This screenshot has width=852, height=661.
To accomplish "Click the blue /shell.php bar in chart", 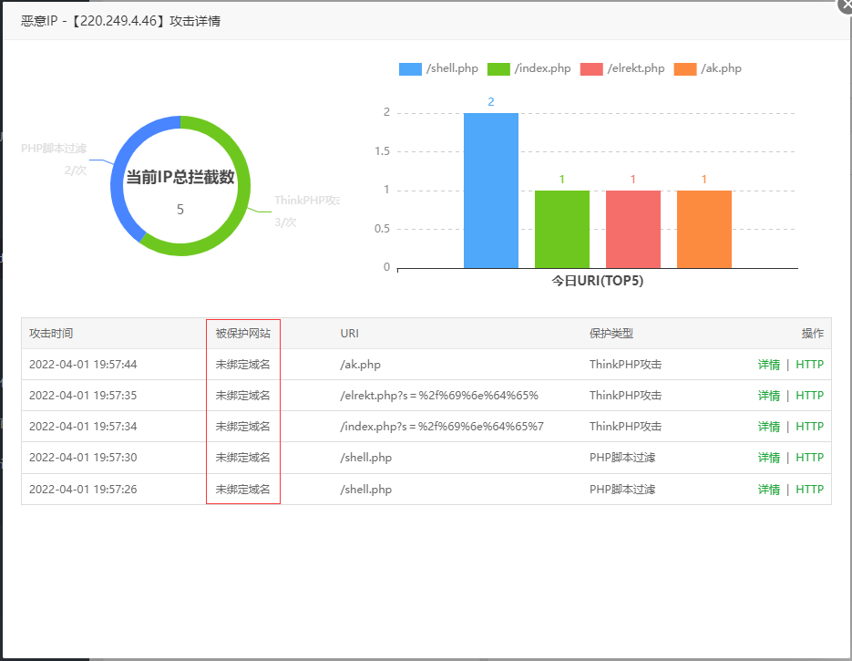I will (x=490, y=191).
